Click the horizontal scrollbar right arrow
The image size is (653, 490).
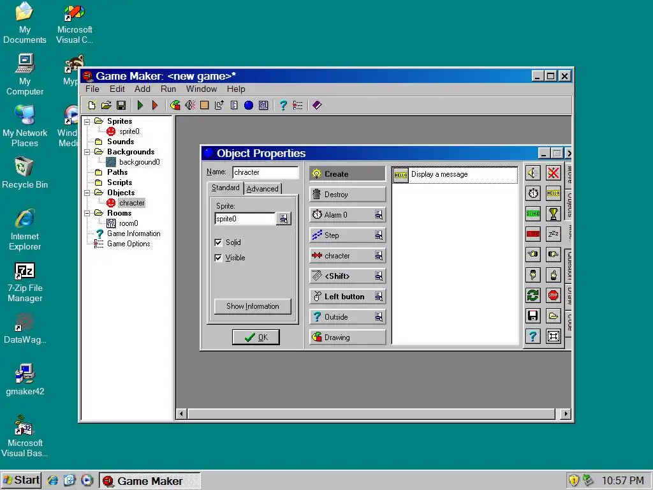coord(565,413)
